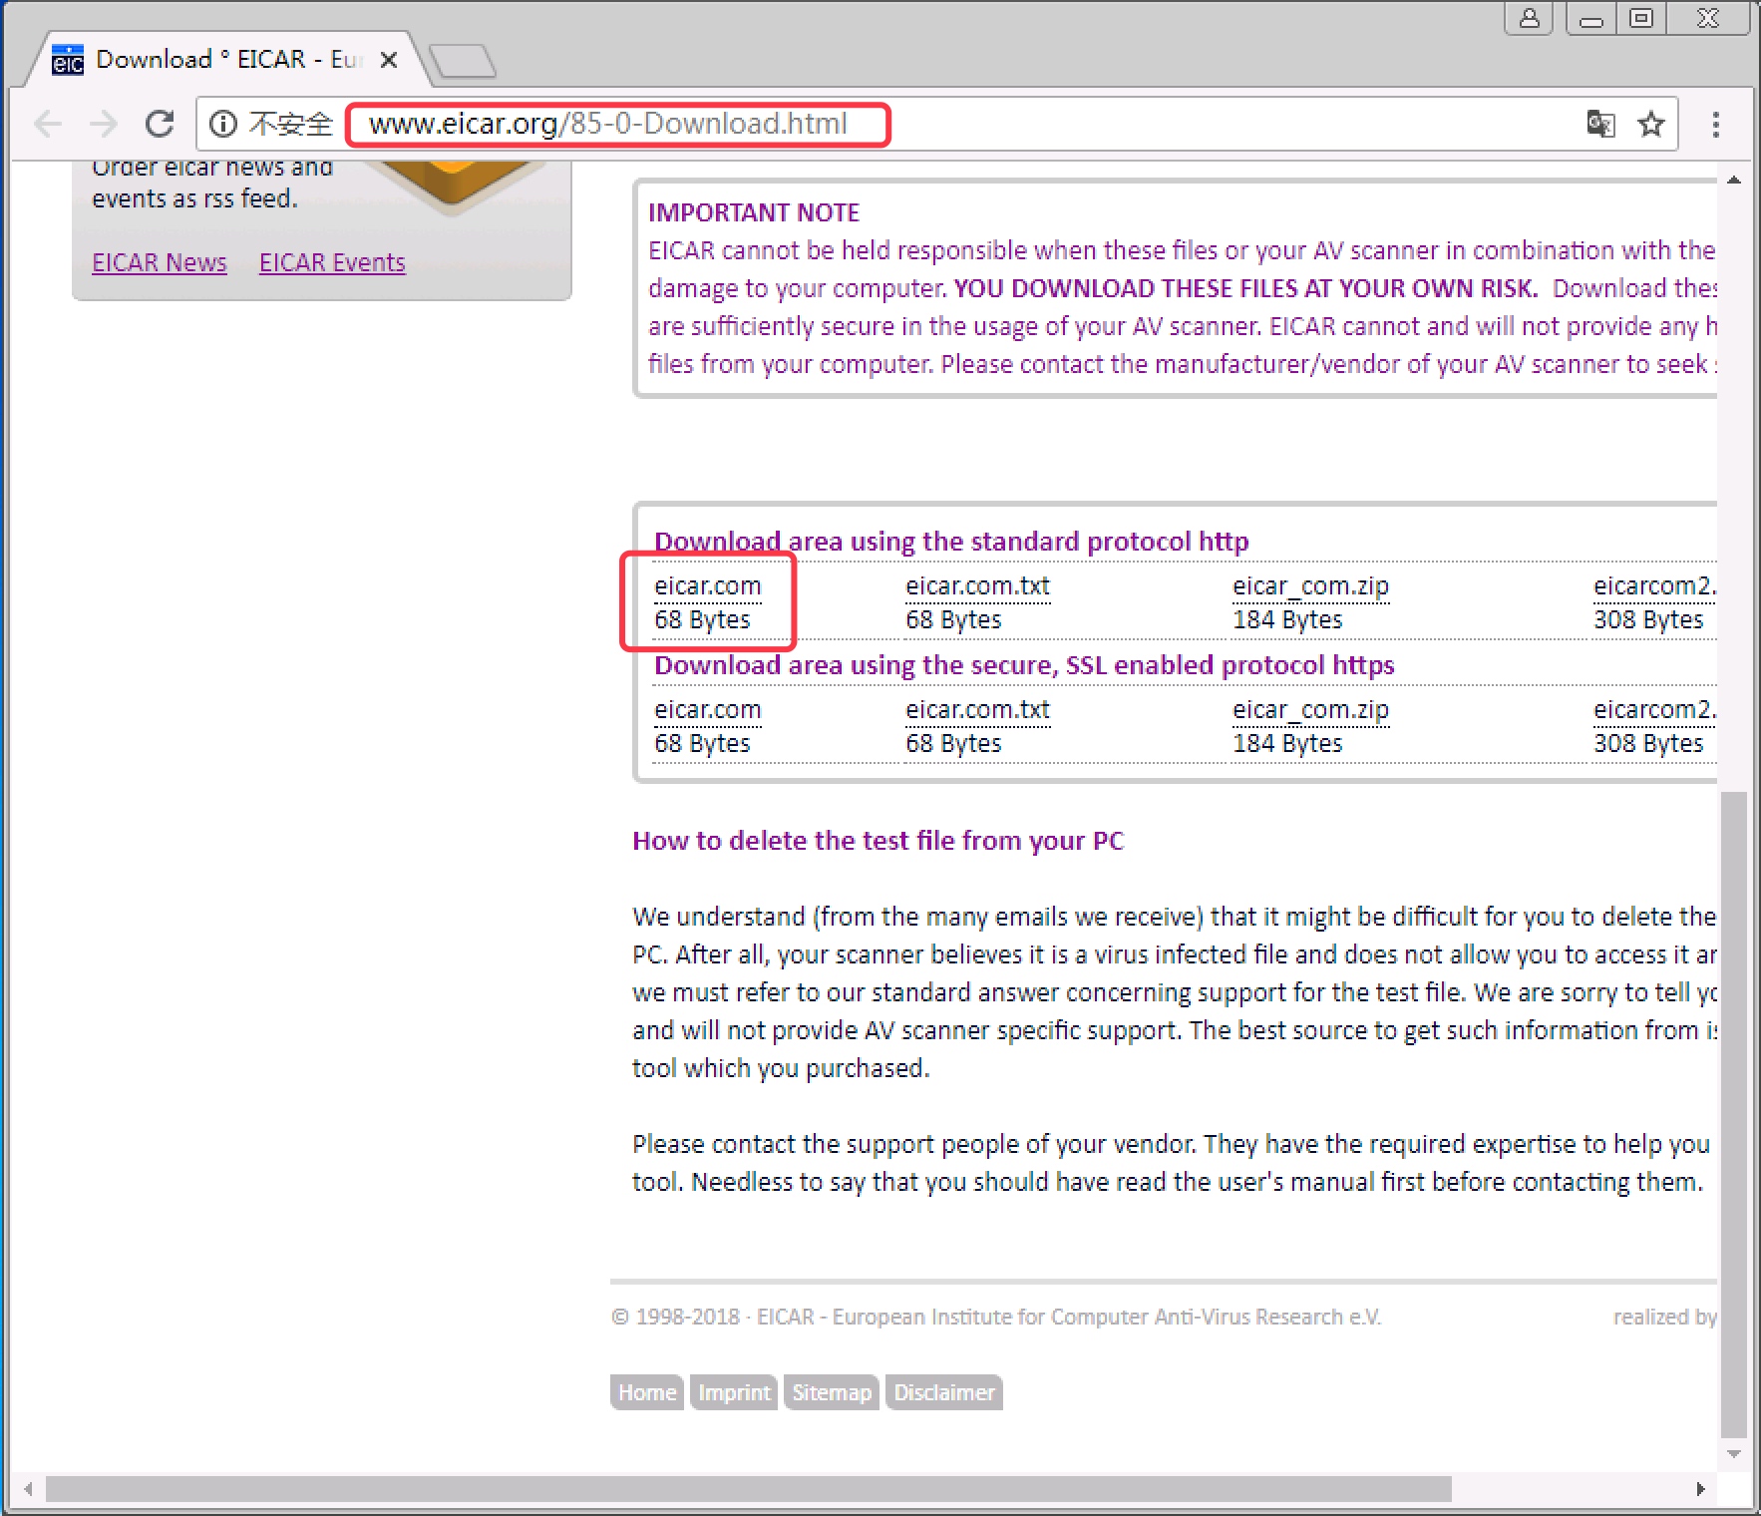Click the 1998-2018 EICAR copyright text
This screenshot has width=1761, height=1516.
(x=996, y=1317)
